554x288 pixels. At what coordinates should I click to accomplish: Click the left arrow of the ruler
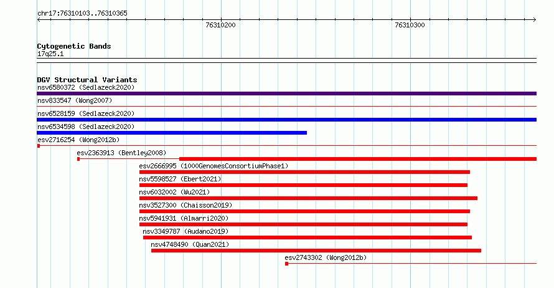[39, 20]
